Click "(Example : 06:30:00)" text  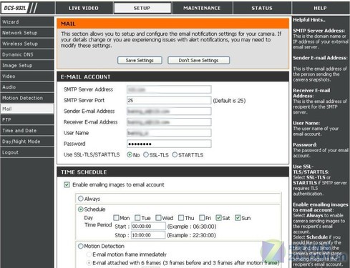point(192,227)
